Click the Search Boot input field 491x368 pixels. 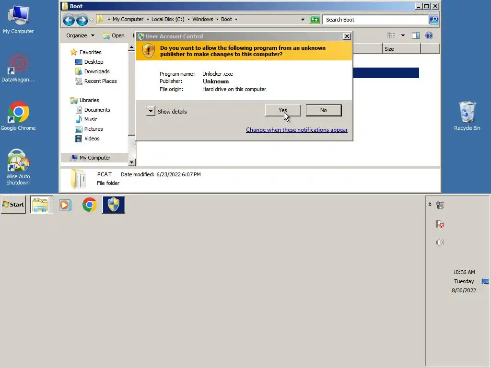tap(375, 20)
